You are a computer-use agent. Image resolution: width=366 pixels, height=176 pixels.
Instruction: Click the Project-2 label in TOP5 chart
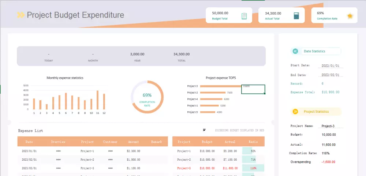point(193,93)
